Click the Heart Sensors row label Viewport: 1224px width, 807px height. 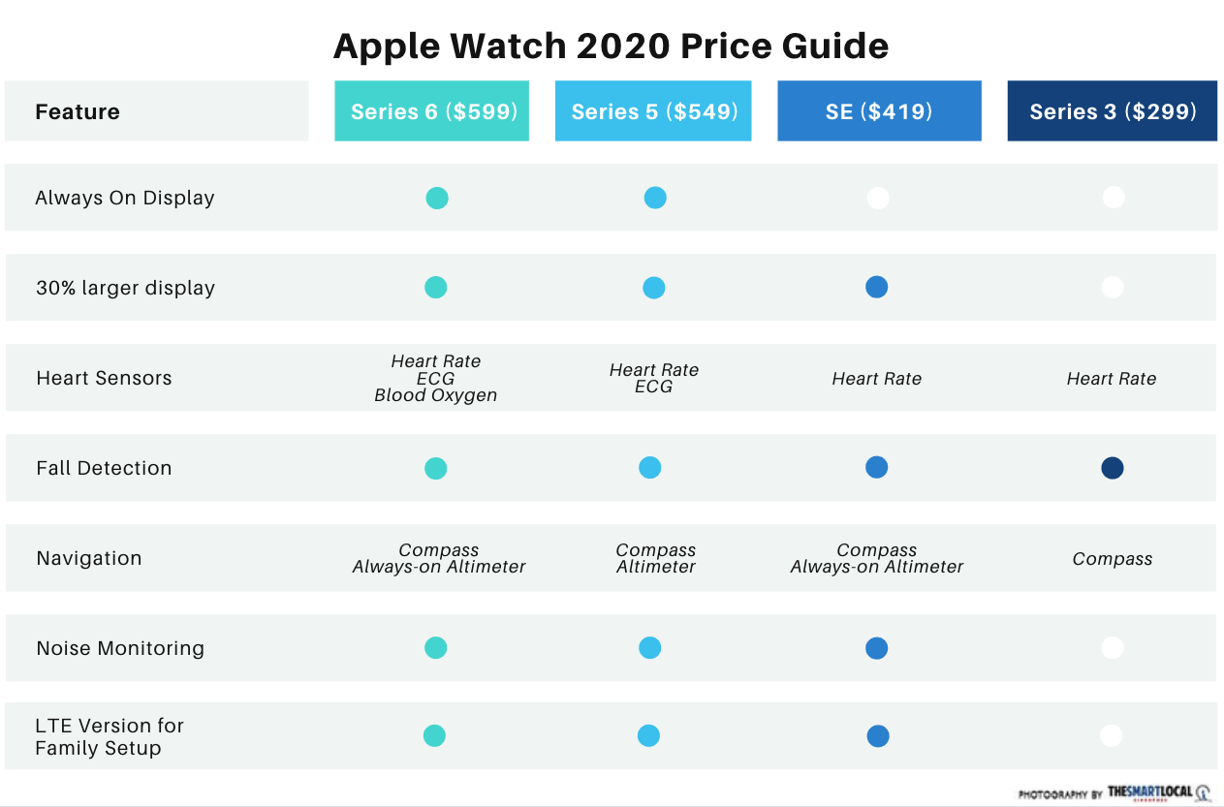click(104, 378)
